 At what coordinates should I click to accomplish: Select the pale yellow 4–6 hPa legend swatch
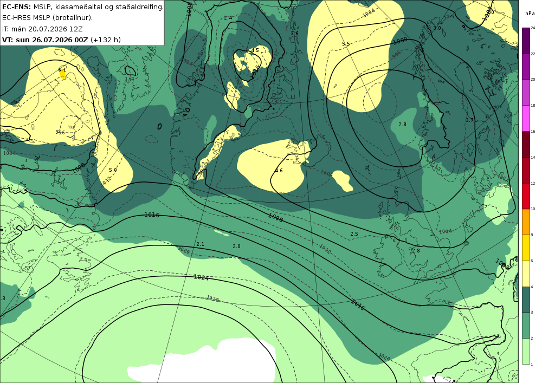point(526,274)
